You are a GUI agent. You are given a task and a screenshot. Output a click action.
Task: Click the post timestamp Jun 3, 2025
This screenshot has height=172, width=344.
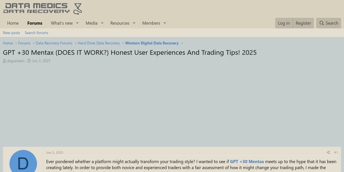(x=54, y=153)
